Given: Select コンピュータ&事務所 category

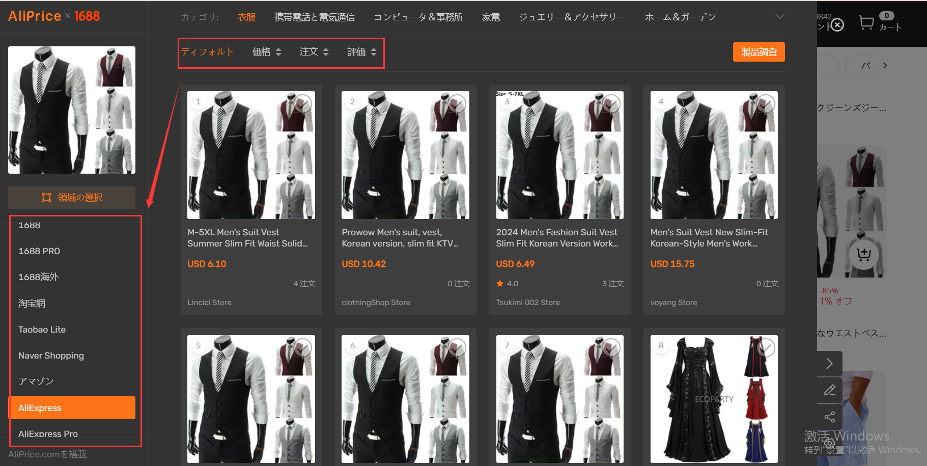Looking at the screenshot, I should [418, 17].
